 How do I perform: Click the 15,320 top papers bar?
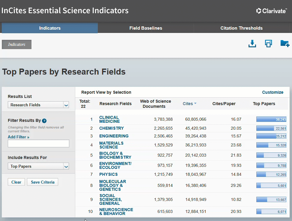tap(271, 145)
